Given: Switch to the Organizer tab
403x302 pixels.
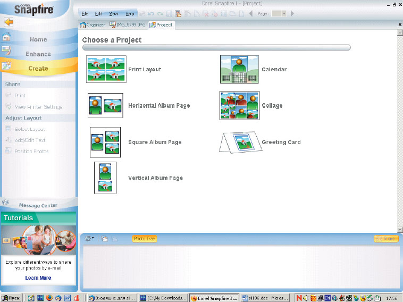Looking at the screenshot, I should [x=93, y=25].
